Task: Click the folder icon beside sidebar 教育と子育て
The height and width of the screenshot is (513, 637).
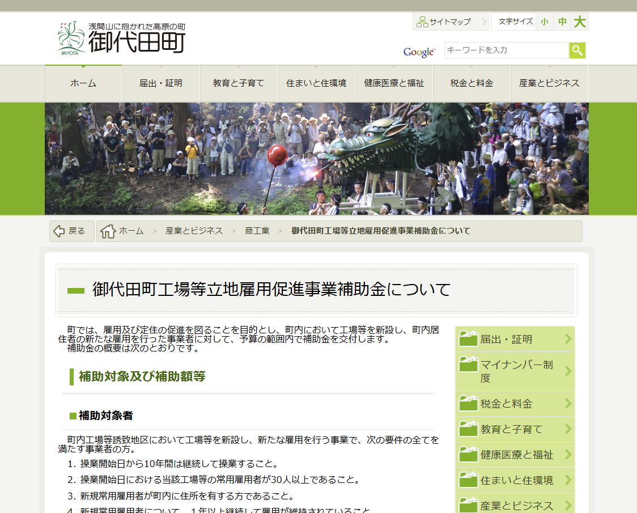Action: pos(468,429)
